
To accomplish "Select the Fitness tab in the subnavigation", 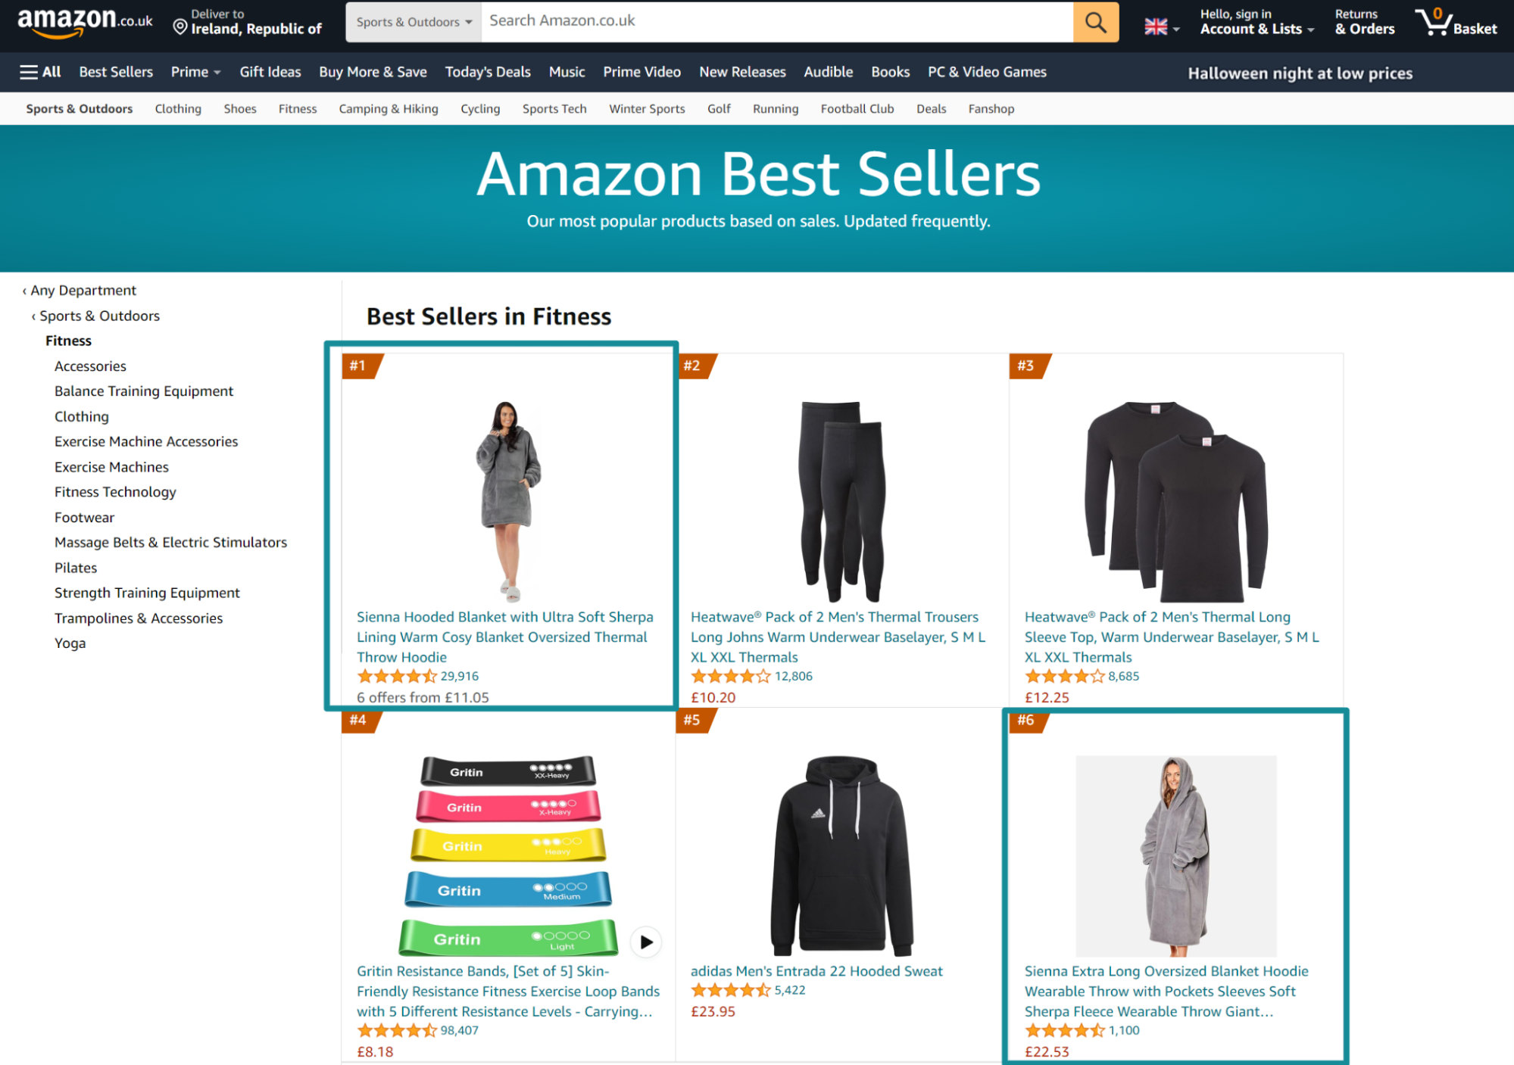I will point(297,108).
